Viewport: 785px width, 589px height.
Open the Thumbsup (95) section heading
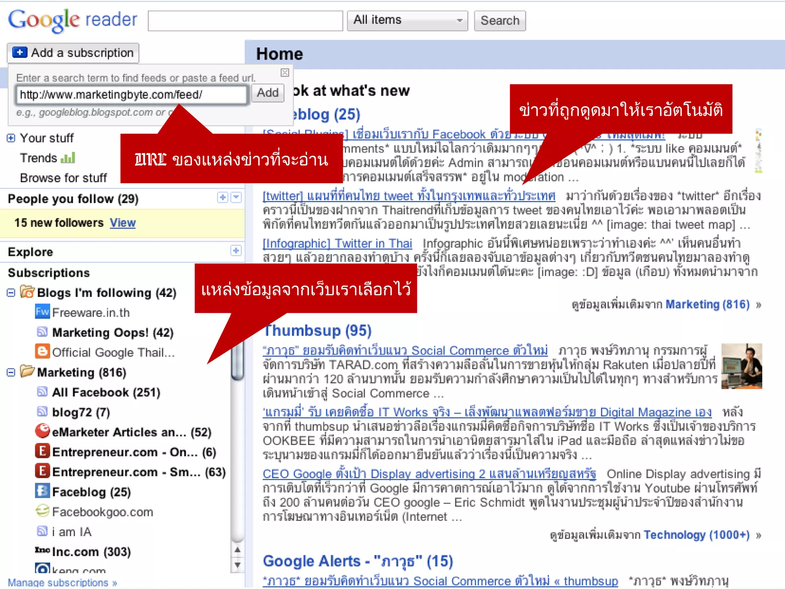click(317, 331)
